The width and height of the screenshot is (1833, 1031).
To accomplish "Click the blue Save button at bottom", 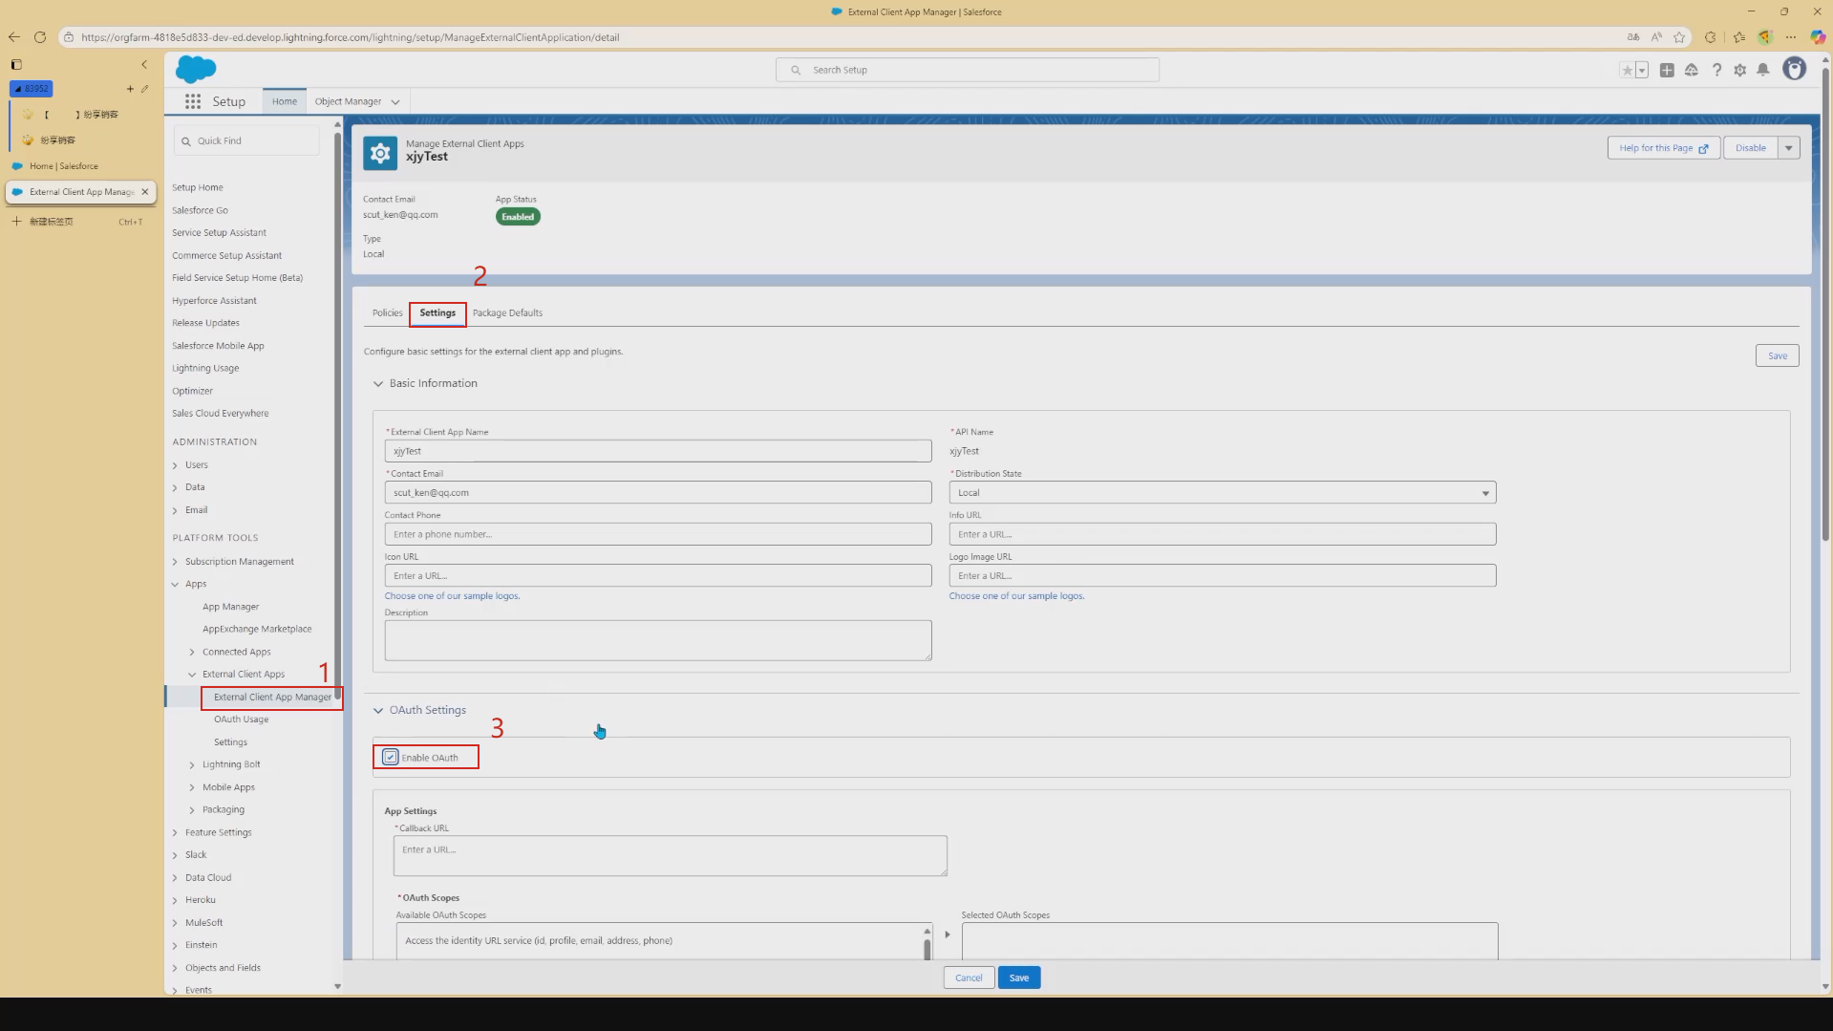I will (1019, 977).
